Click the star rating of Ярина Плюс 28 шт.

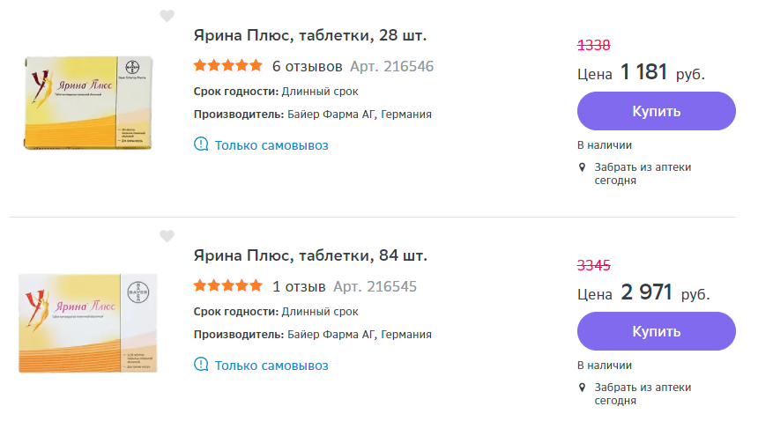pos(227,66)
